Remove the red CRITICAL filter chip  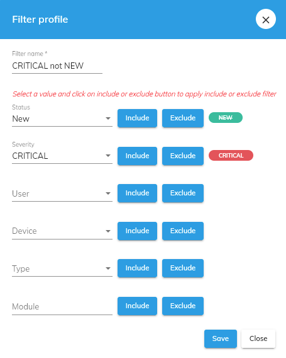tap(231, 156)
